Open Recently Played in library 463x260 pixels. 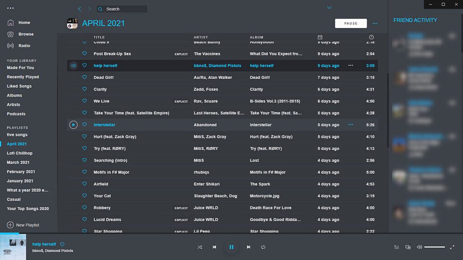(23, 77)
